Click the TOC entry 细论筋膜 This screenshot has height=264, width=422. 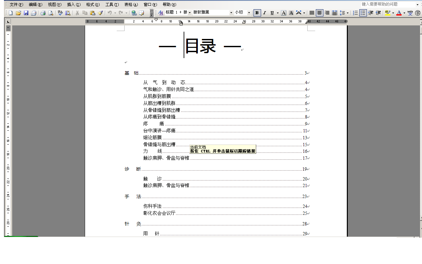tap(225, 138)
